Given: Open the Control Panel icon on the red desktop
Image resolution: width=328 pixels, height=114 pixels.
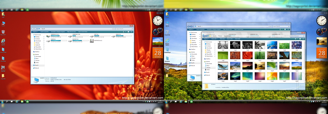Looking at the screenshot, I should click(3, 50).
